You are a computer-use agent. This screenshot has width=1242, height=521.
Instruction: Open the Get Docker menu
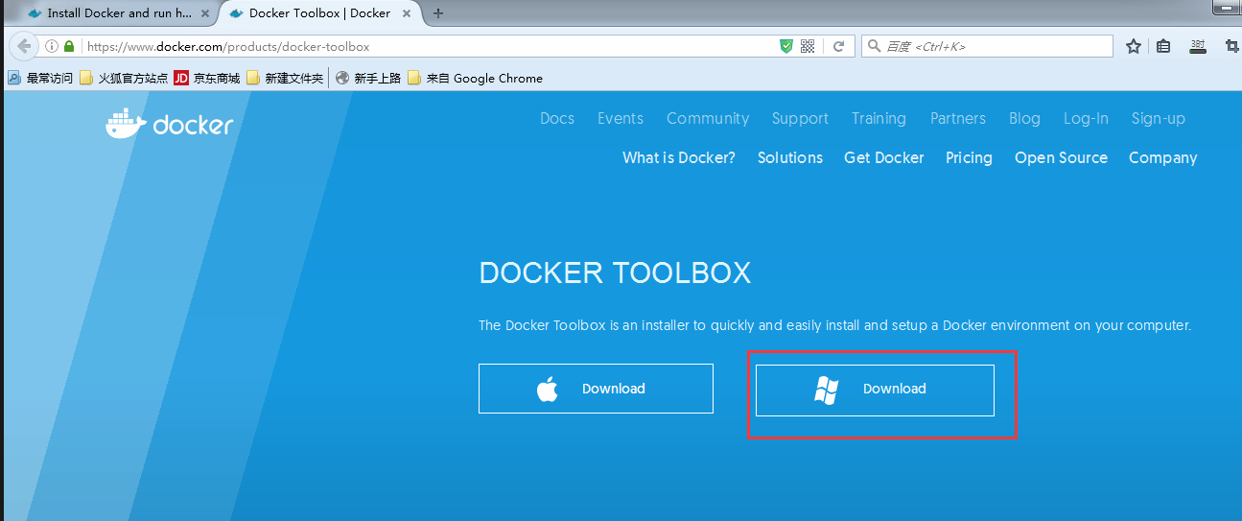(884, 157)
